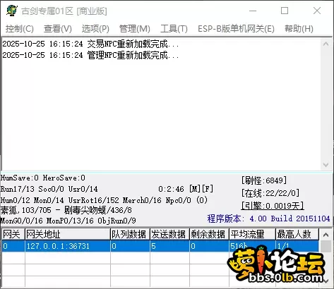Click the 网关 column header
This screenshot has height=289, width=334.
click(13, 234)
